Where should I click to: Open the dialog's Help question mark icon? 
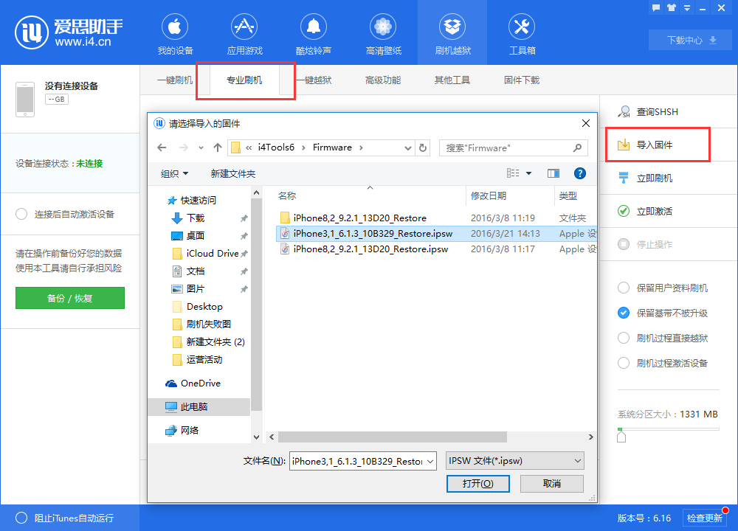point(580,173)
